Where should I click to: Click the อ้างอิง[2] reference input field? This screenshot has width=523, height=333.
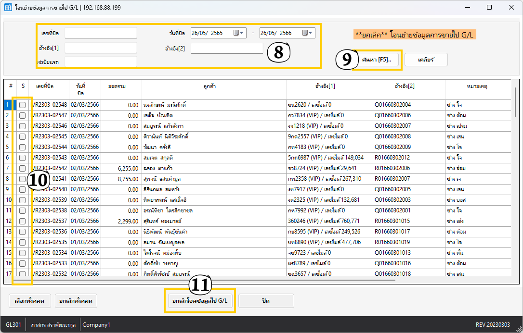click(x=227, y=49)
